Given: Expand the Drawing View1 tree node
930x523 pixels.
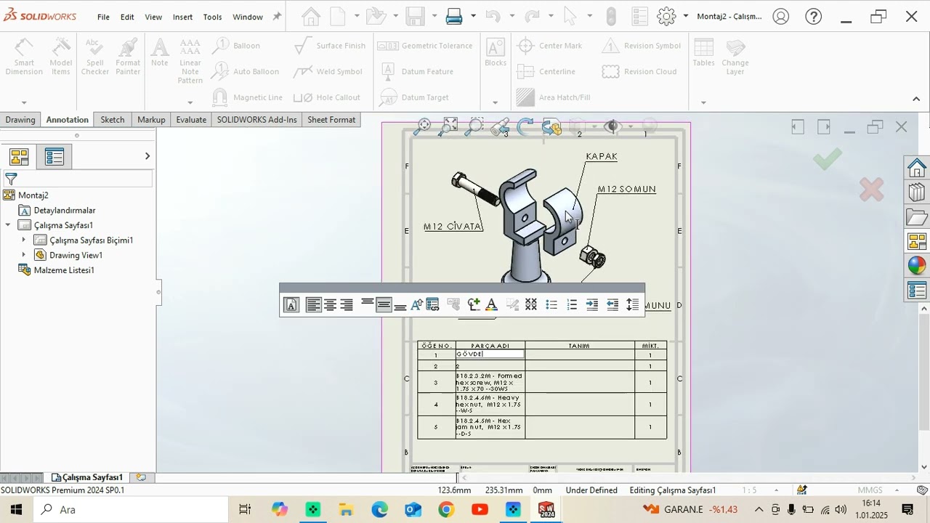Looking at the screenshot, I should pos(23,255).
